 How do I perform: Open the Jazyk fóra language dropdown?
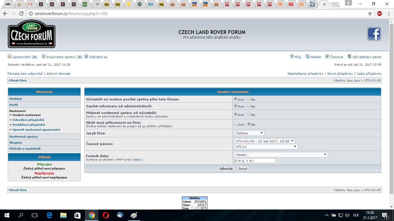249,133
